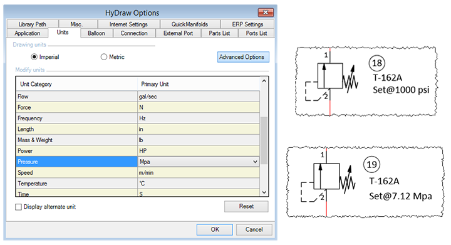
Task: Click T-162A label under balloon 18
Action: point(388,78)
